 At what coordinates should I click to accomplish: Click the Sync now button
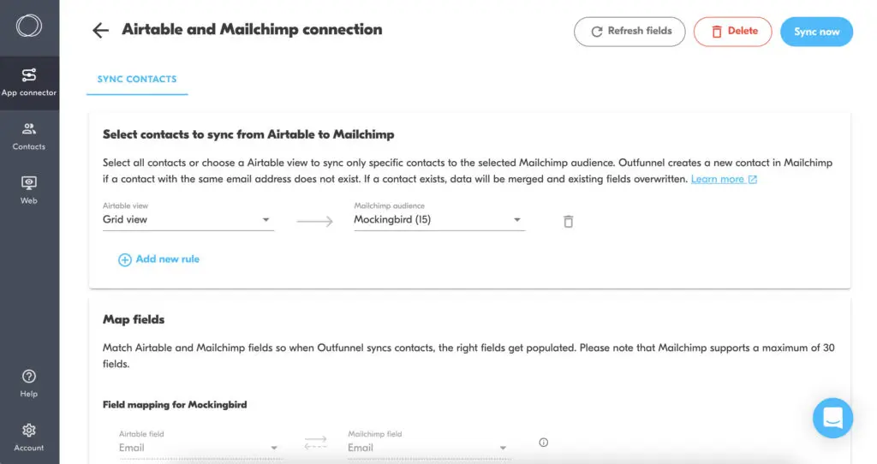pyautogui.click(x=816, y=32)
